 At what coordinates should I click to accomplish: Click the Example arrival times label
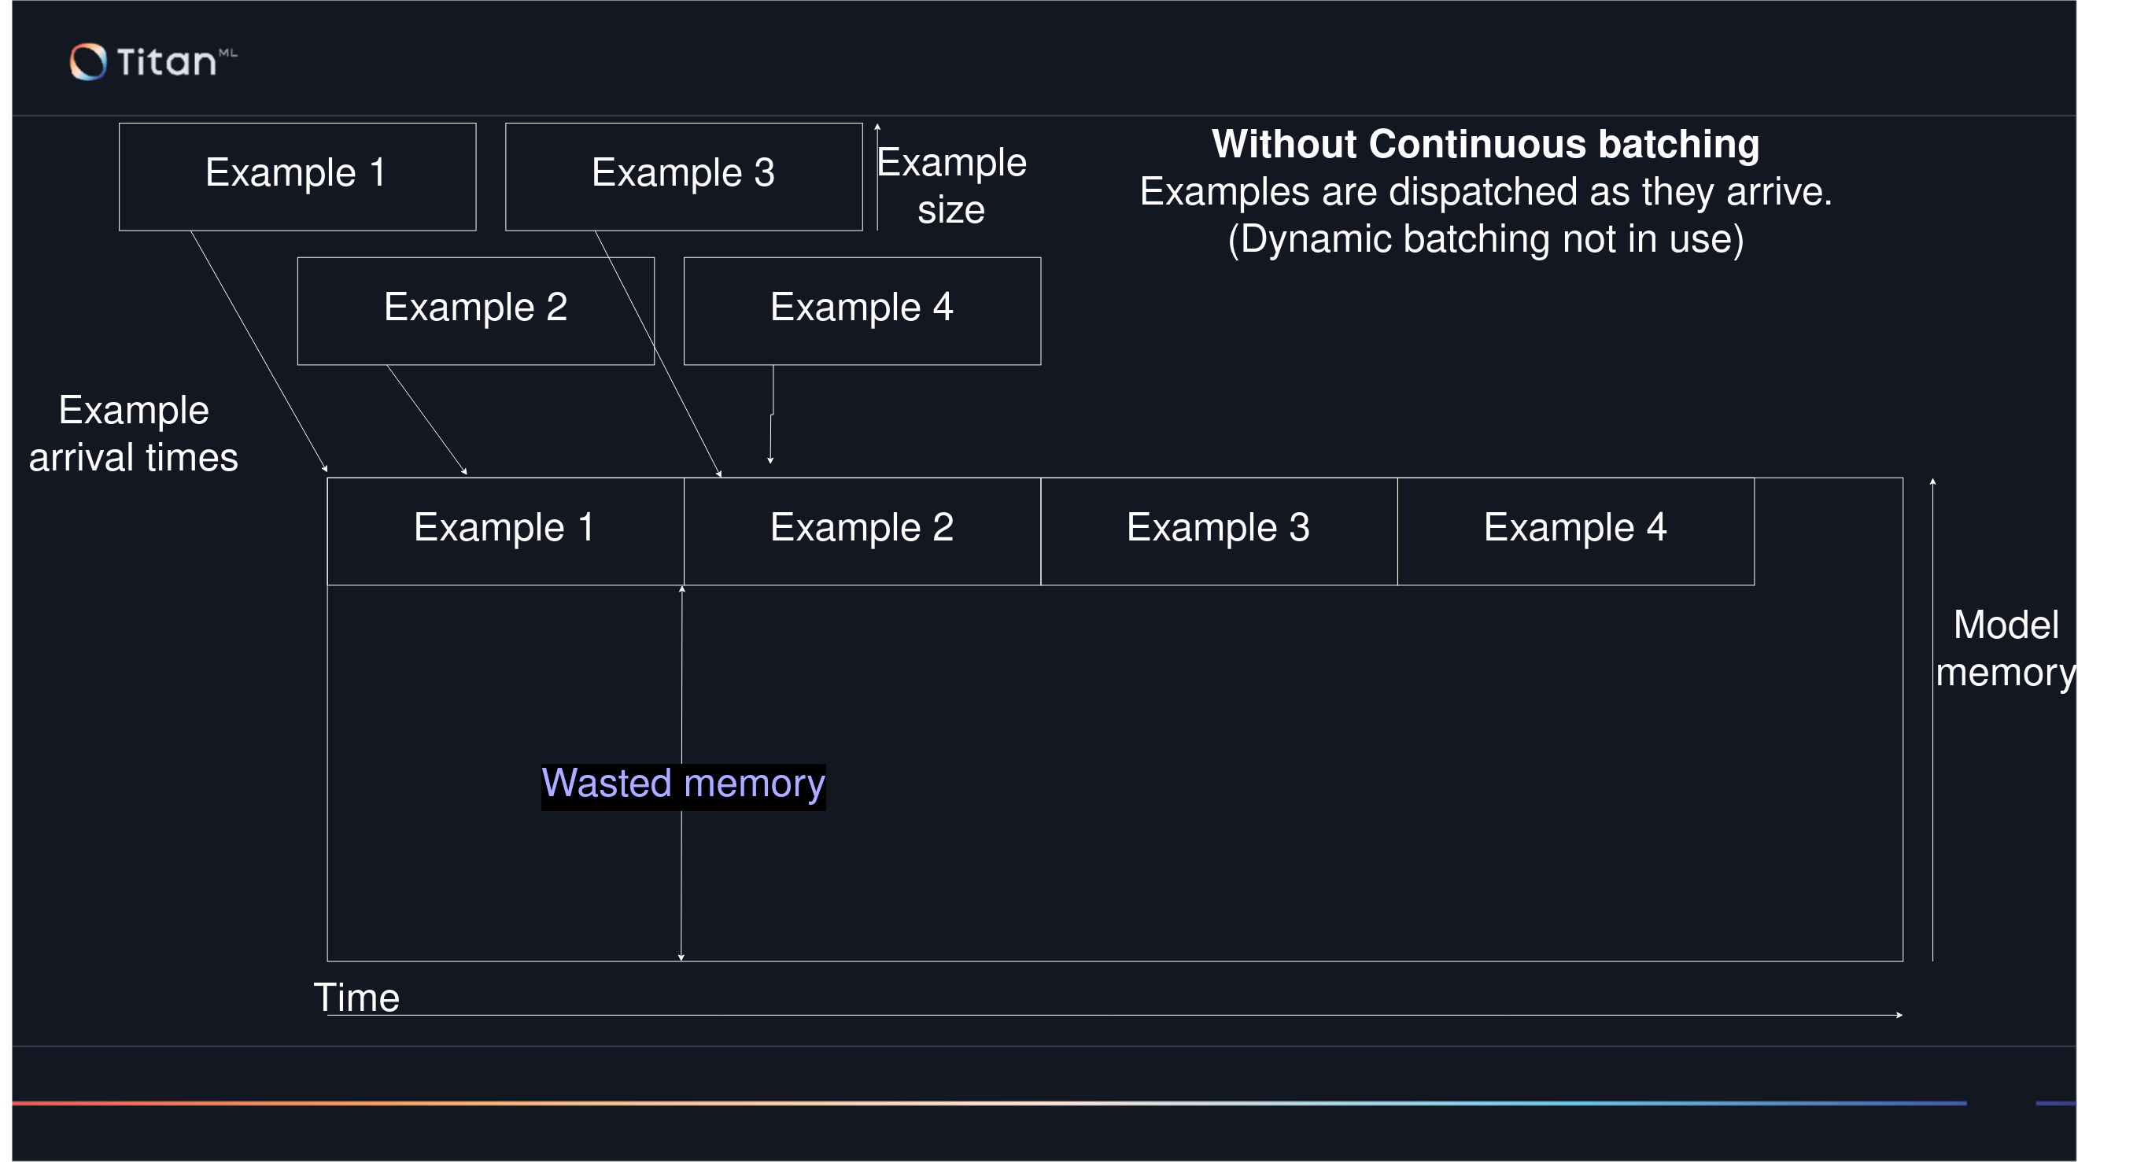(134, 433)
